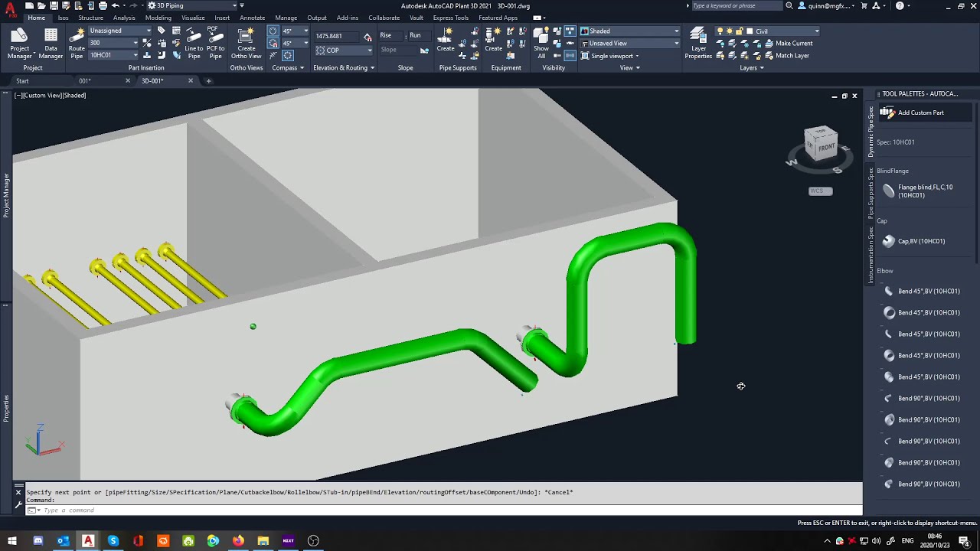The height and width of the screenshot is (551, 980).
Task: Click the Help question mark icon
Action: coord(900,5)
